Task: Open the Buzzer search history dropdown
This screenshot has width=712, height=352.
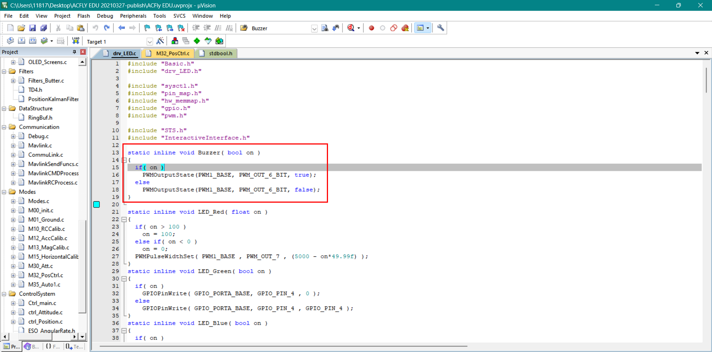Action: coord(314,29)
